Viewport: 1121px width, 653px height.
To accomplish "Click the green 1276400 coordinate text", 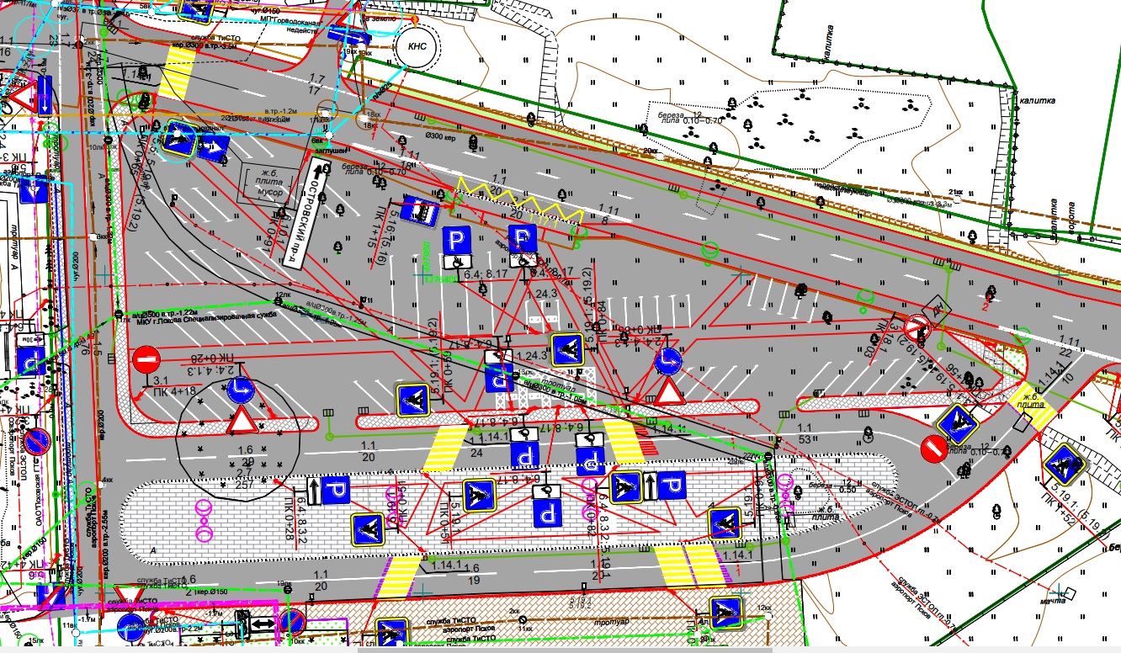I will coord(439,279).
